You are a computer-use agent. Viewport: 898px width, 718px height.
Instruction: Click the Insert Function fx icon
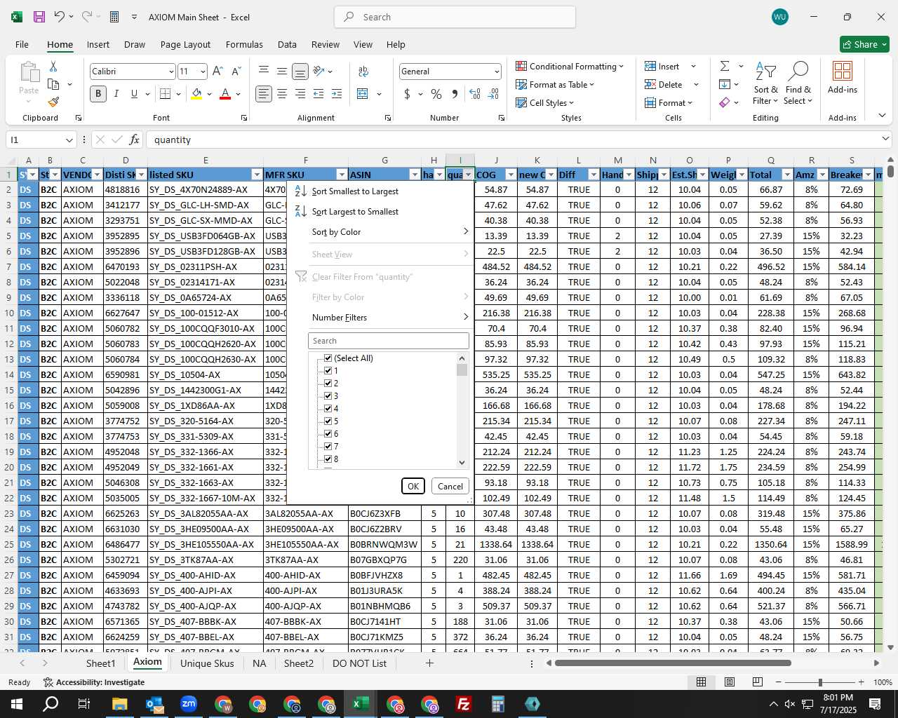[x=135, y=140]
